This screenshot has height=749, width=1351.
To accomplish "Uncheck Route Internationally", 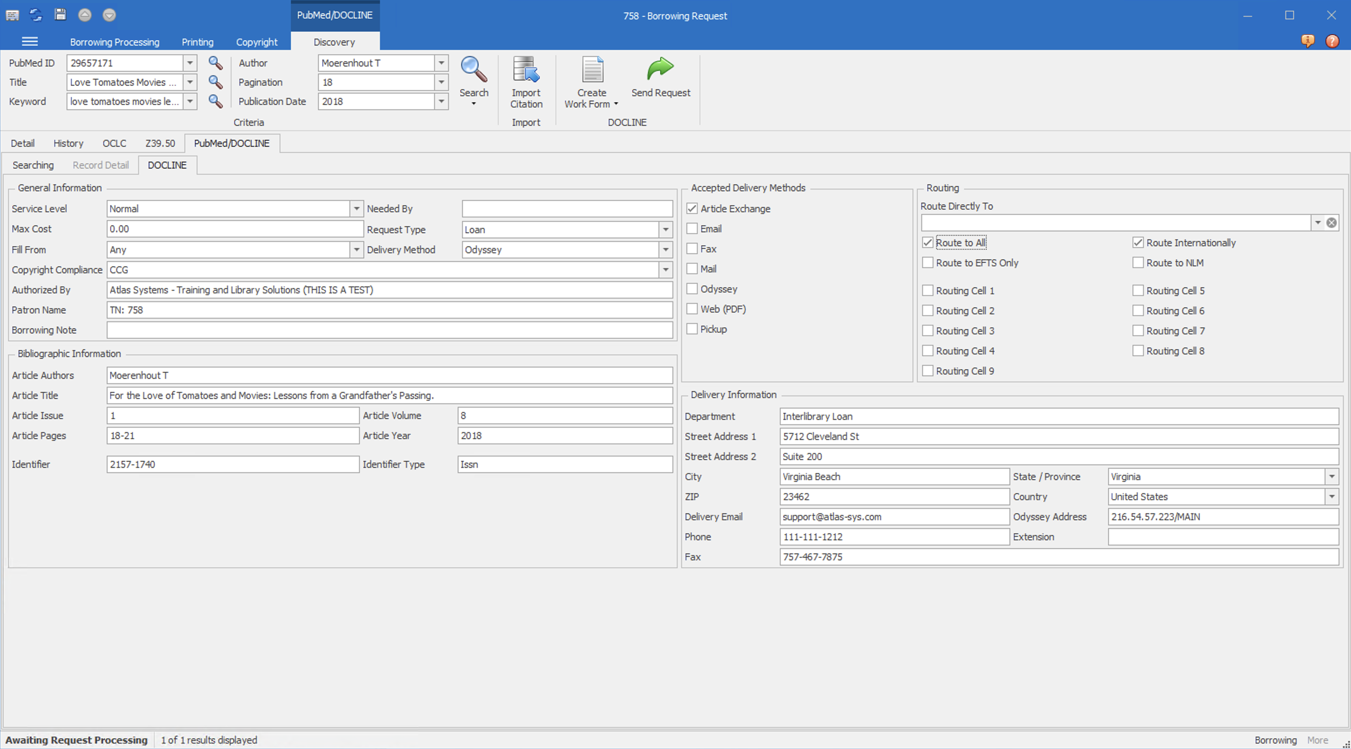I will (x=1137, y=243).
